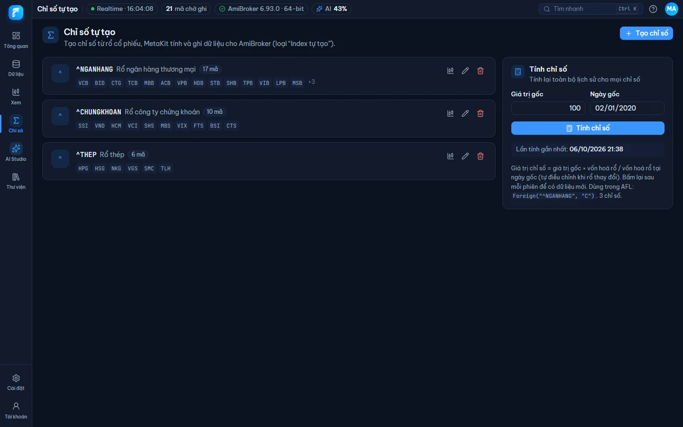View chart for ^CHUNGKHOAN index

pyautogui.click(x=451, y=113)
